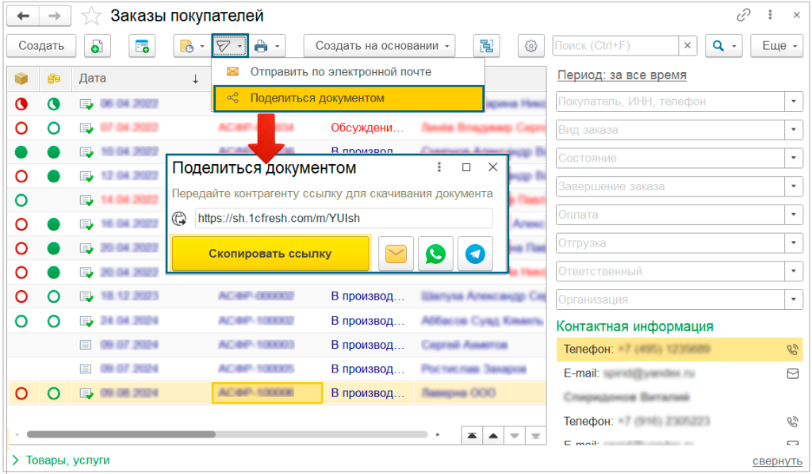Open the Вид заказа dropdown

(x=792, y=129)
